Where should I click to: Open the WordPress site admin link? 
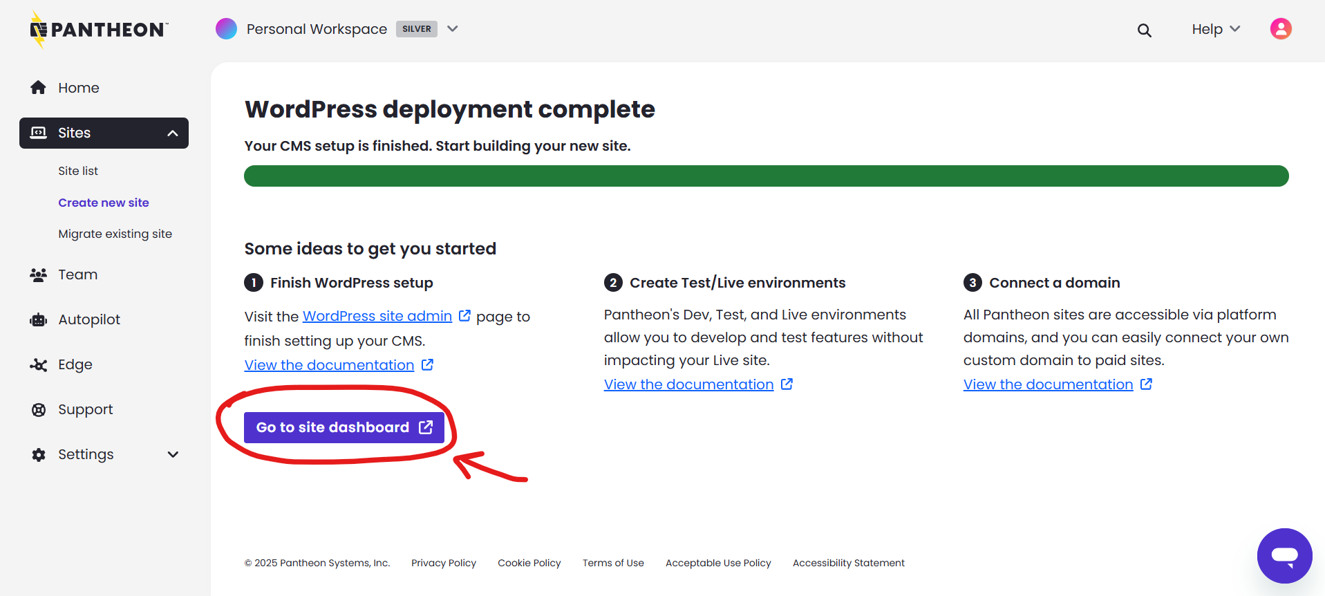(x=377, y=316)
